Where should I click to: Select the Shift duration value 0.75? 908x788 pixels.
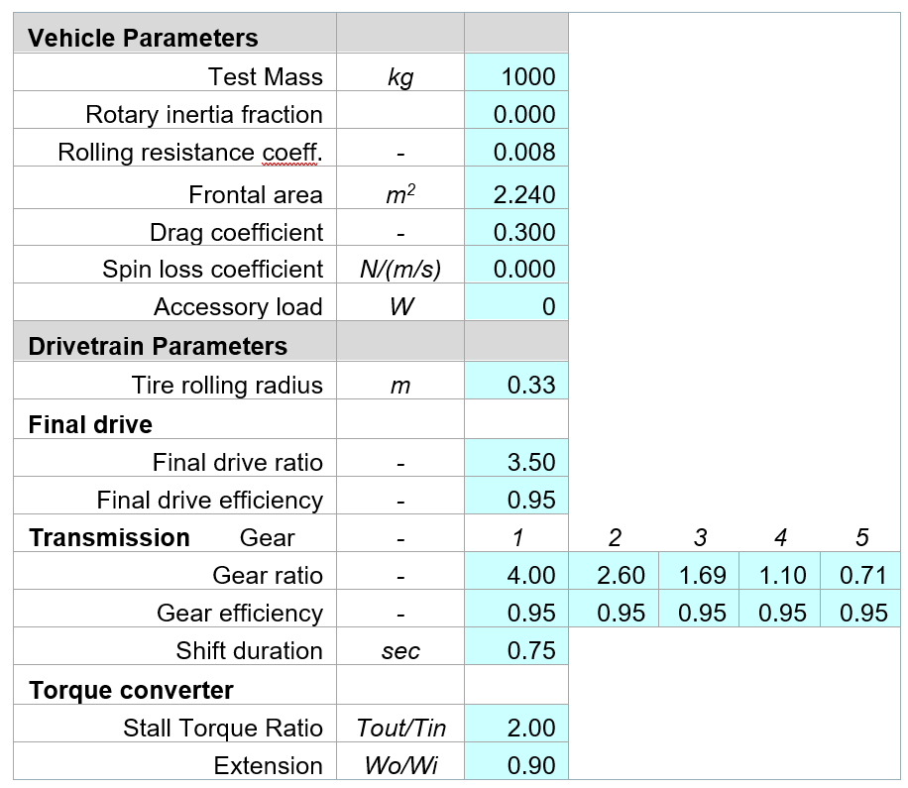[516, 650]
